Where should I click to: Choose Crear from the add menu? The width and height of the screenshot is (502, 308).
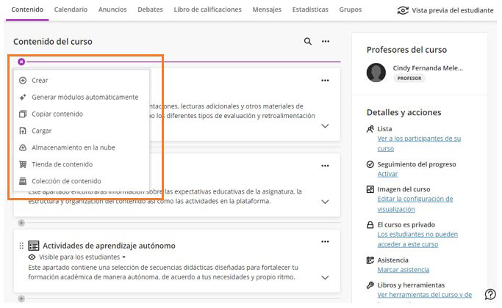pyautogui.click(x=40, y=81)
